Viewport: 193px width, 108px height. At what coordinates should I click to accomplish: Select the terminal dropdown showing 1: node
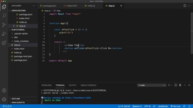point(152,85)
